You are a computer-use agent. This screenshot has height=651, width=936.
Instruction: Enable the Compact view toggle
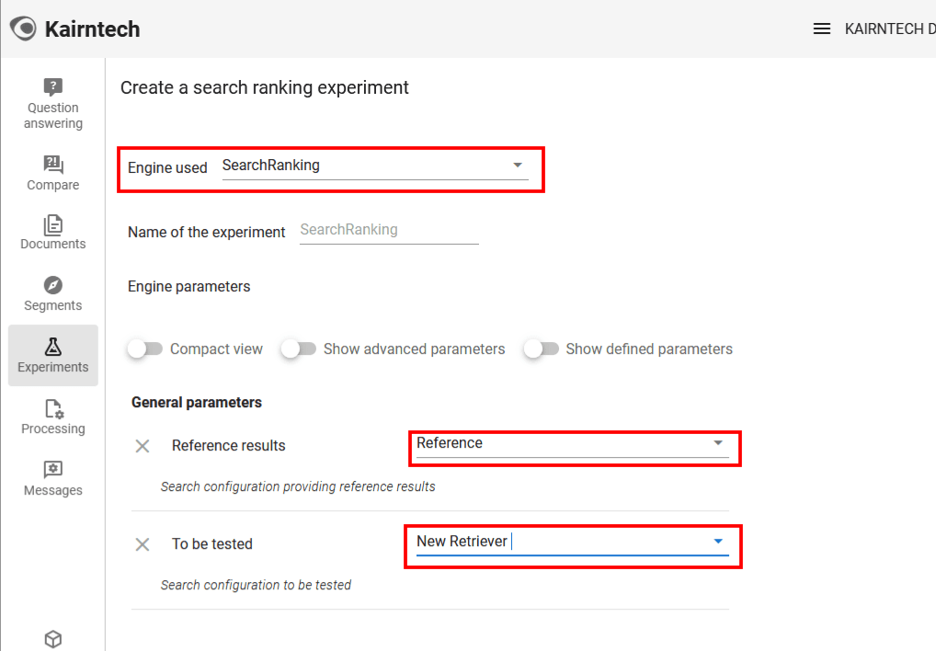pyautogui.click(x=145, y=349)
